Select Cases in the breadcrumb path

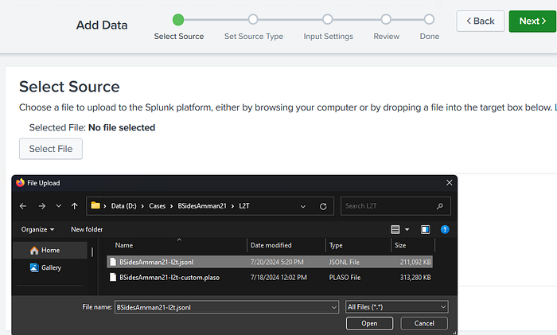pyautogui.click(x=157, y=206)
